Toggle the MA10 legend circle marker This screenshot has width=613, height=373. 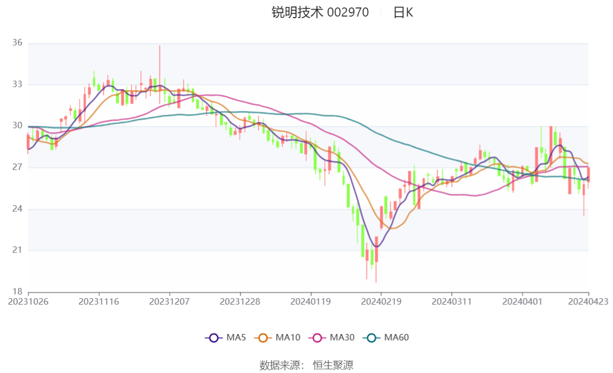coord(263,337)
